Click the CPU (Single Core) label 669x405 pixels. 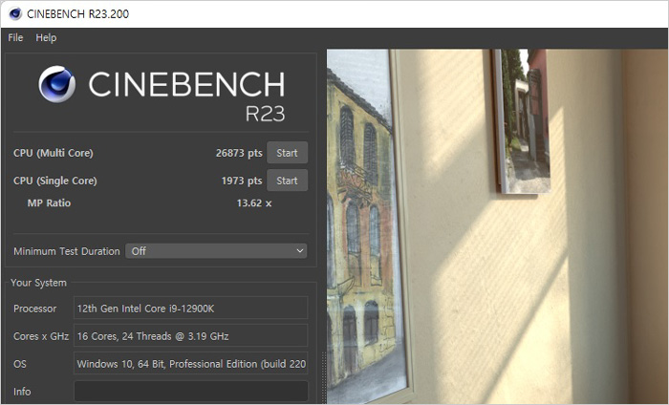coord(55,181)
